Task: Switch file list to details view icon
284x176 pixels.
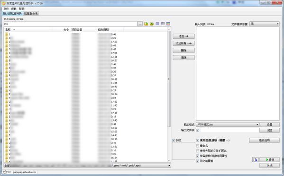Action: (163, 24)
